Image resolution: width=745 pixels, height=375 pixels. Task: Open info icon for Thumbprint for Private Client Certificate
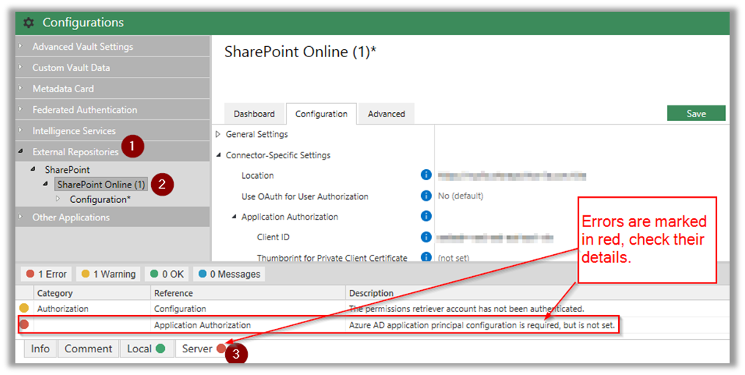tap(426, 257)
